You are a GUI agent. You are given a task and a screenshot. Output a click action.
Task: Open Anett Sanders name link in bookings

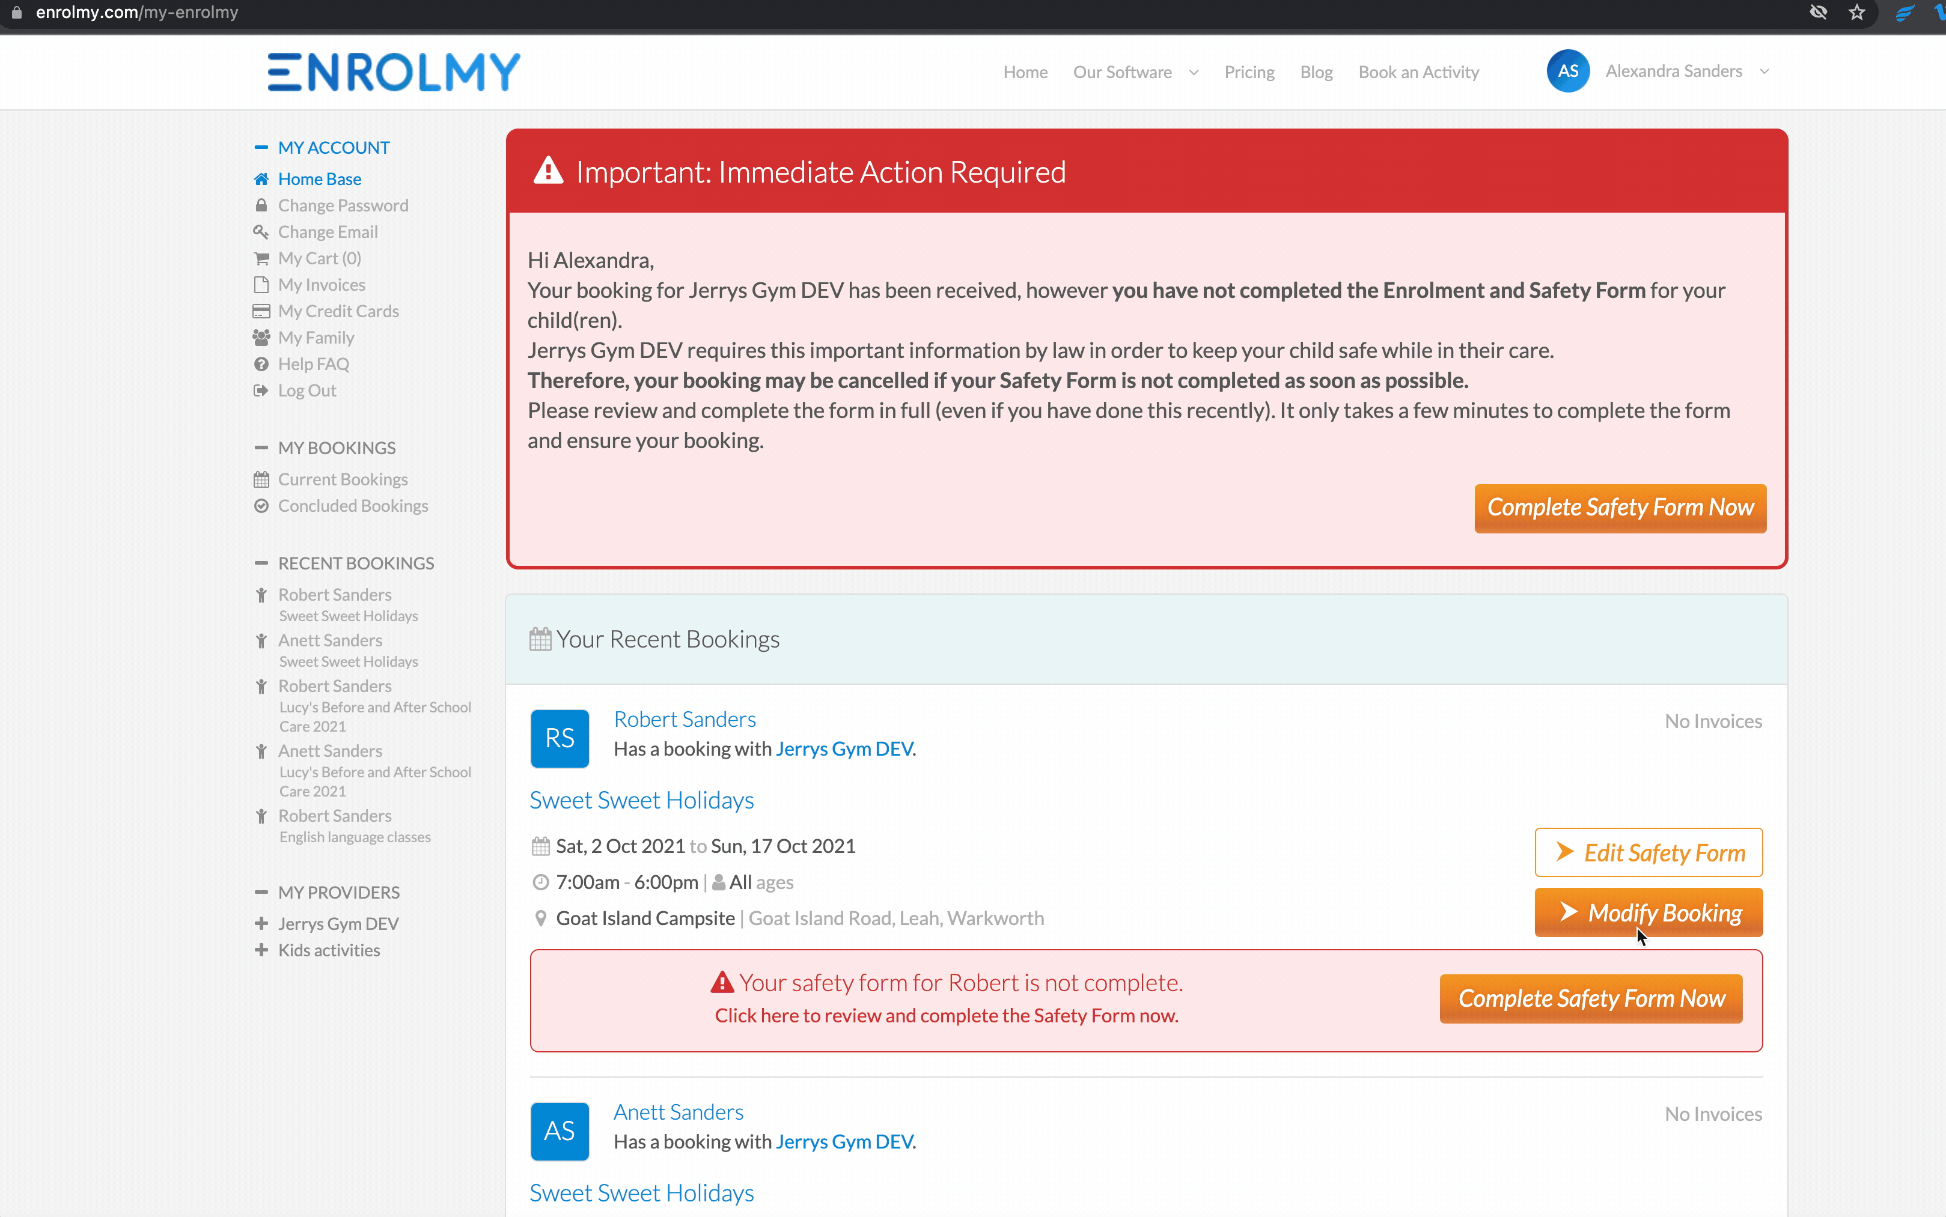click(678, 1112)
